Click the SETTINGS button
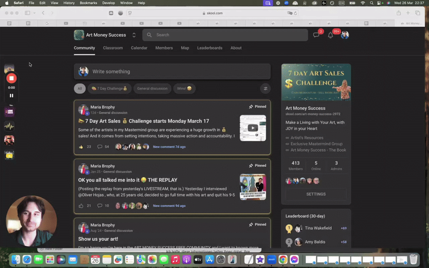Viewport: 429px width, 268px height. coord(316,194)
